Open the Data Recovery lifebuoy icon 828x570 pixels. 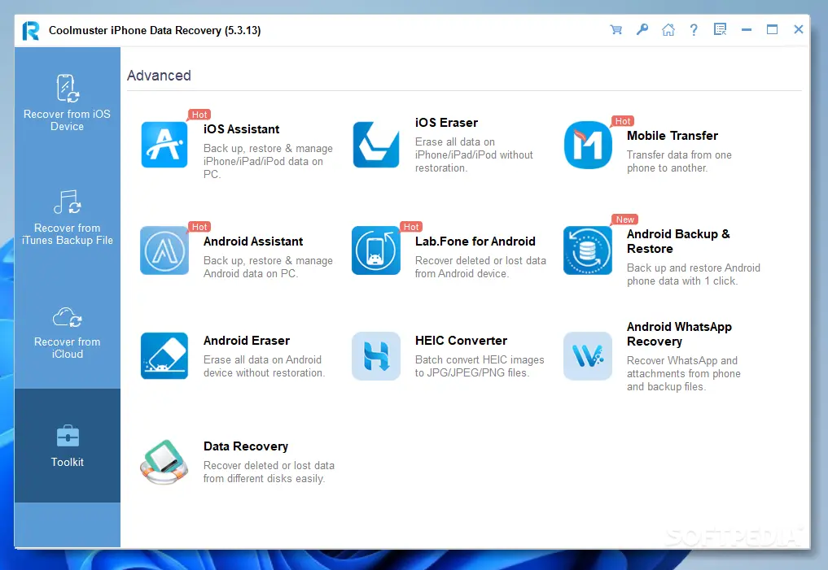[x=164, y=462]
